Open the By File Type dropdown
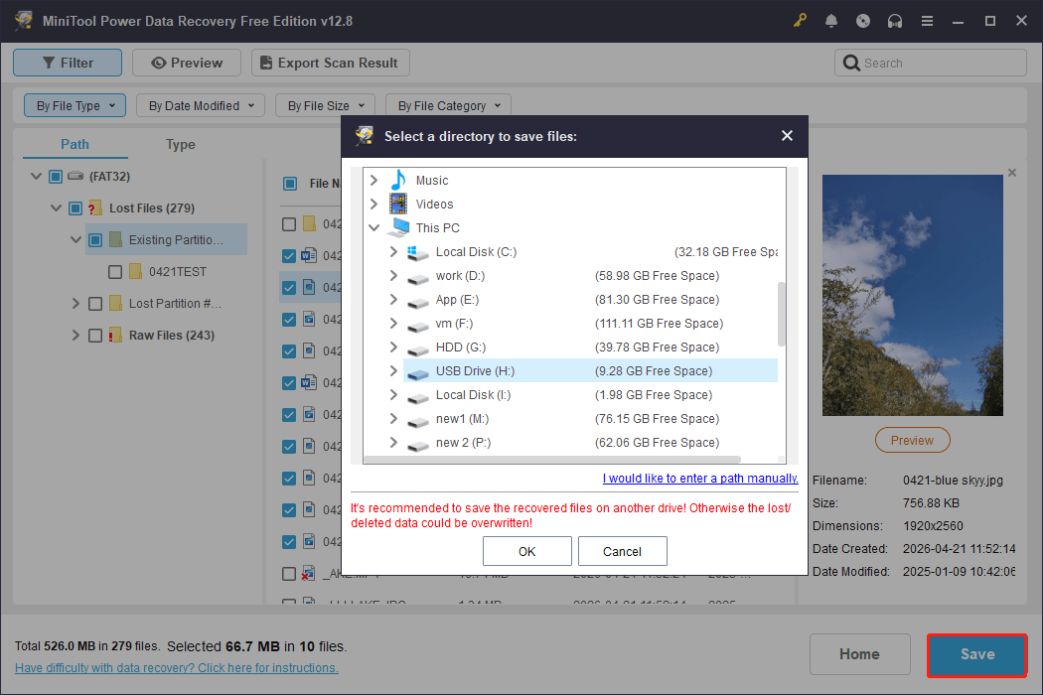1043x695 pixels. coord(75,105)
